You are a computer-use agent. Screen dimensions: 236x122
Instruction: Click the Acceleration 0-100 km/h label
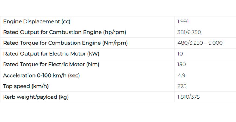42,75
